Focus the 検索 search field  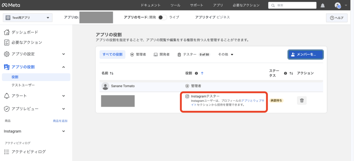tap(292, 5)
